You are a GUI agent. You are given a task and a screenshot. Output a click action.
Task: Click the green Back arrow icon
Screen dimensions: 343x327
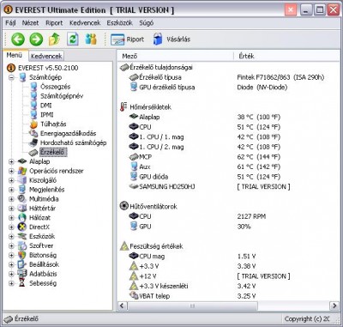[x=18, y=39]
